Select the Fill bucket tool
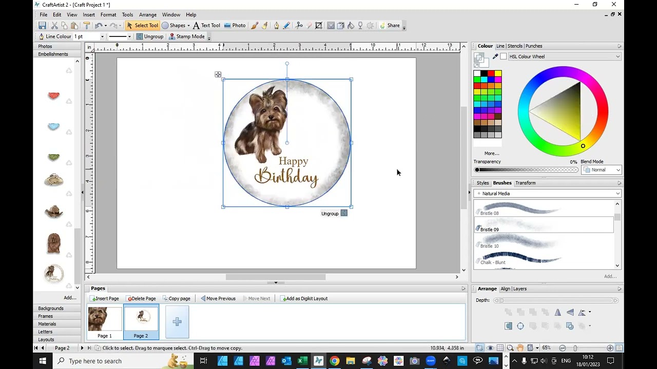The height and width of the screenshot is (369, 657). click(x=351, y=26)
